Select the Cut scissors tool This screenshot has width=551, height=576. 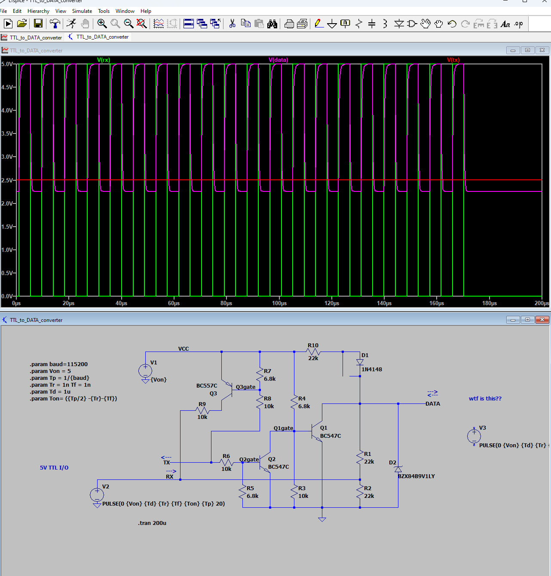(x=232, y=24)
